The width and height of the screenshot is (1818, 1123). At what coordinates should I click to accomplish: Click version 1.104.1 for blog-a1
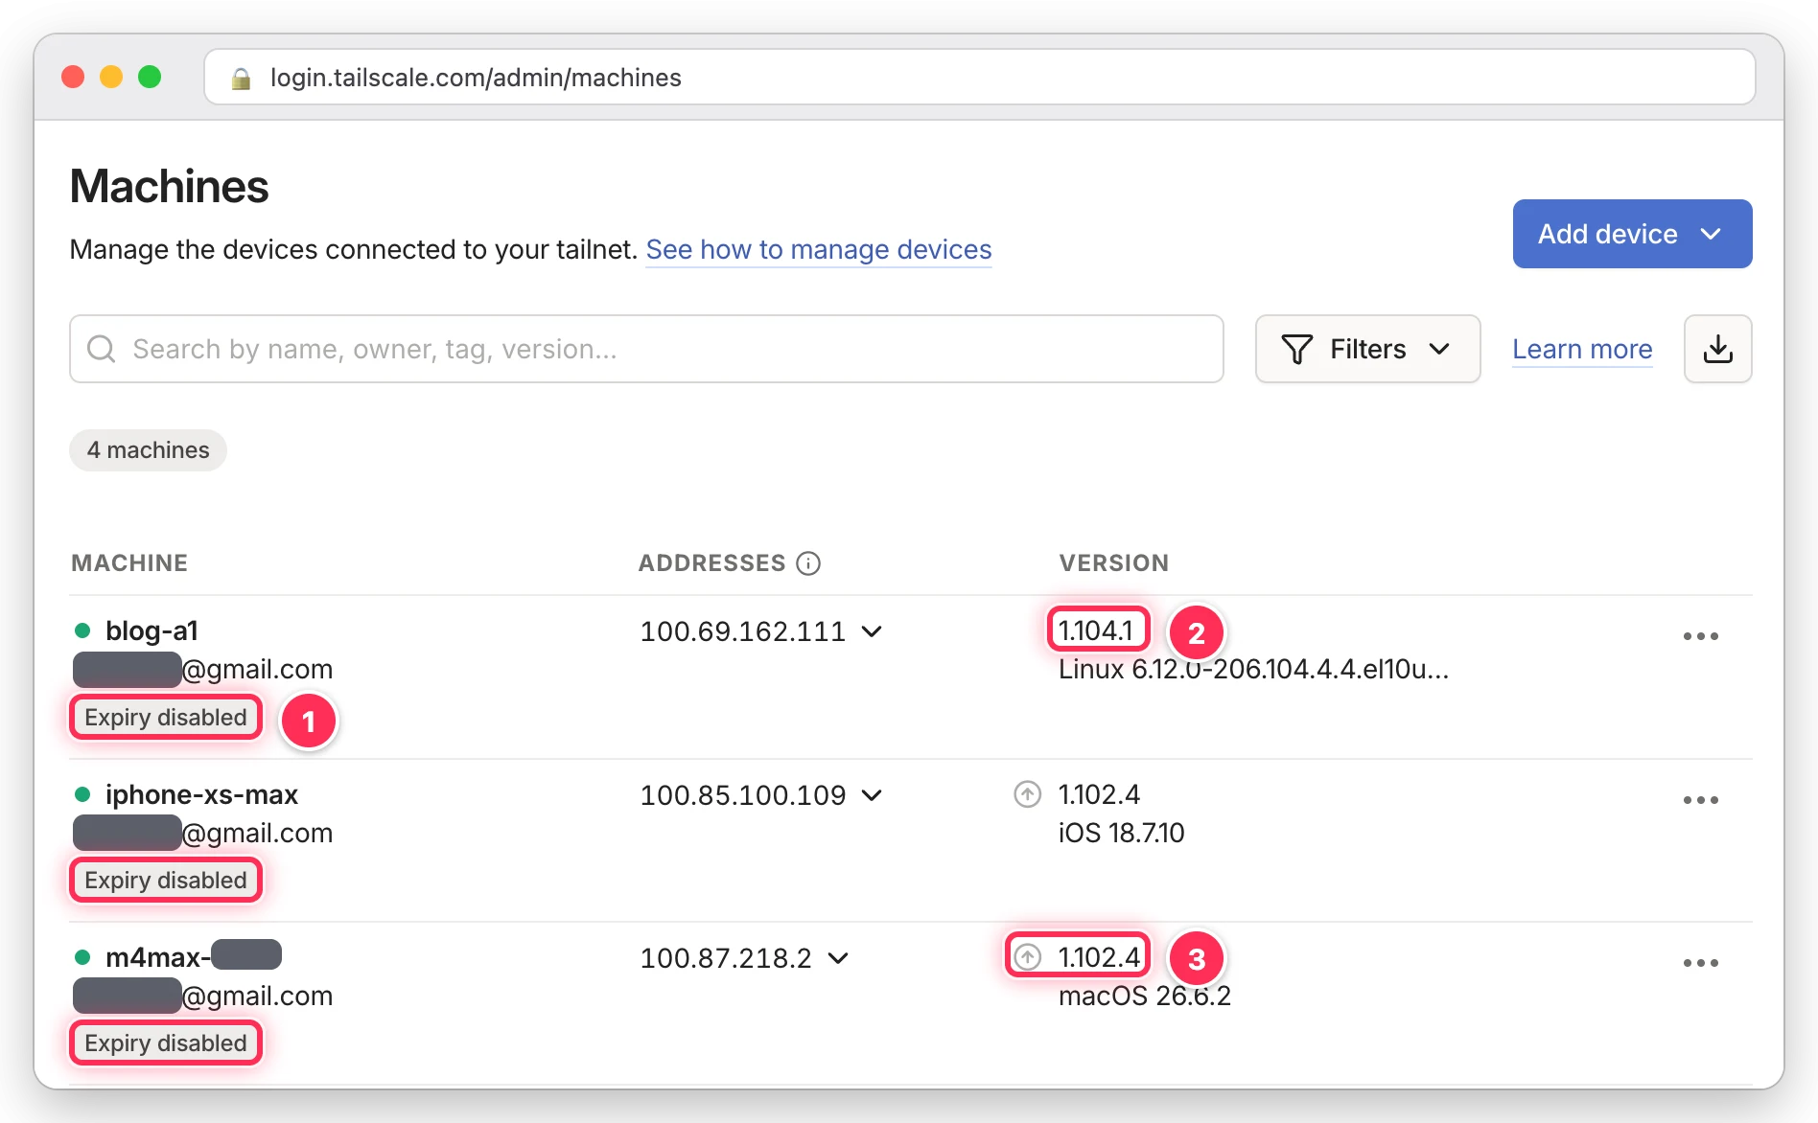coord(1096,631)
